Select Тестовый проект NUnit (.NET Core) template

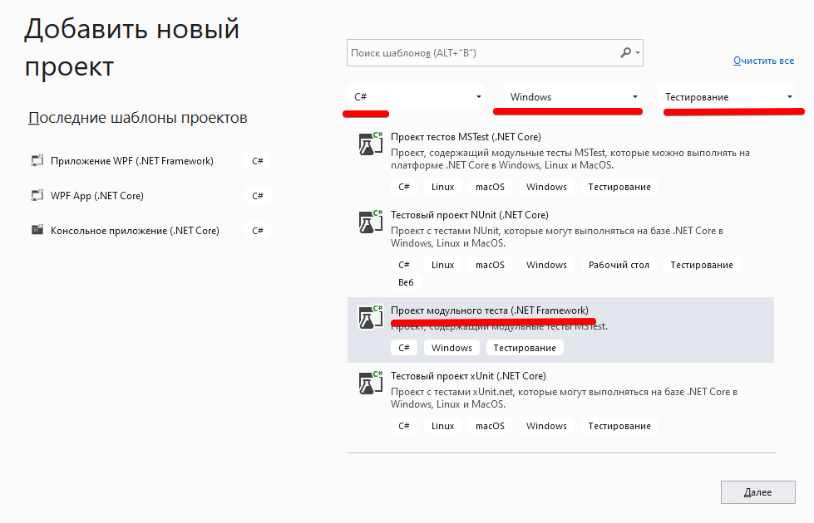(469, 215)
